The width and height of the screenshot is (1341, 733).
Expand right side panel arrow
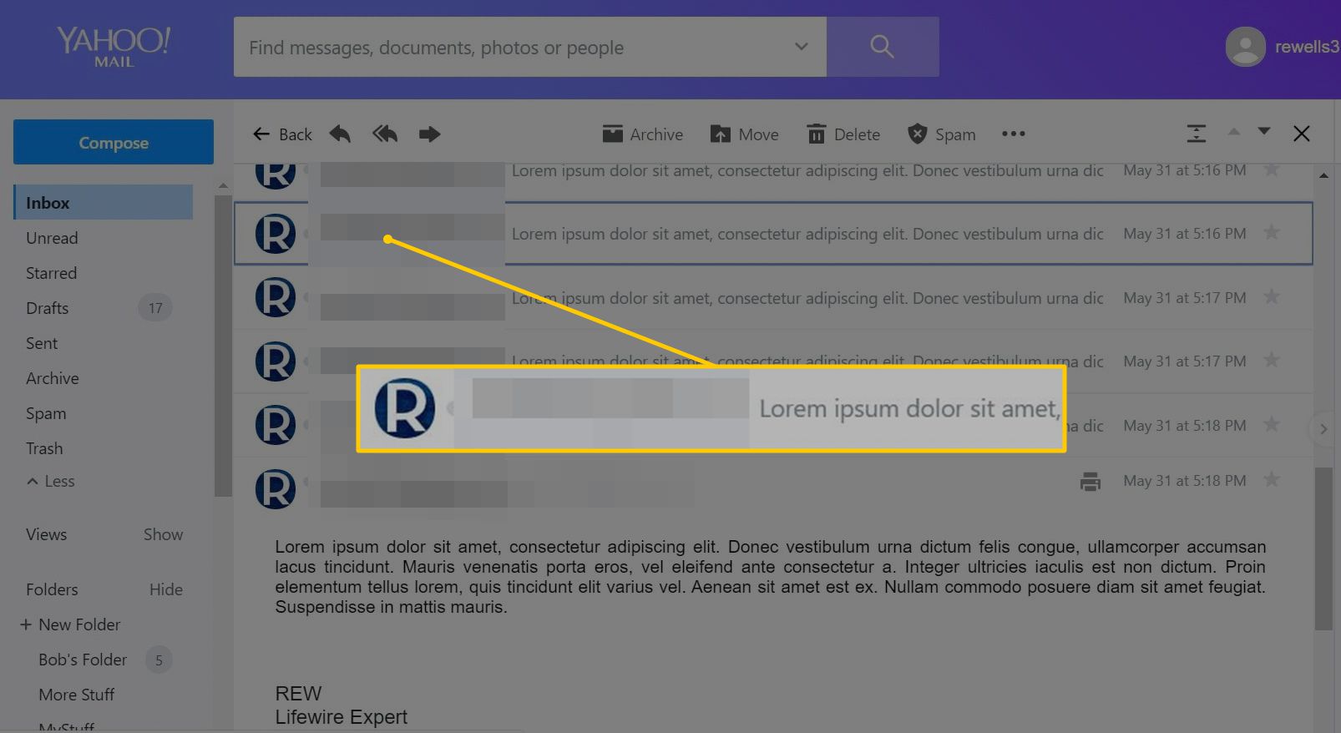pyautogui.click(x=1323, y=428)
